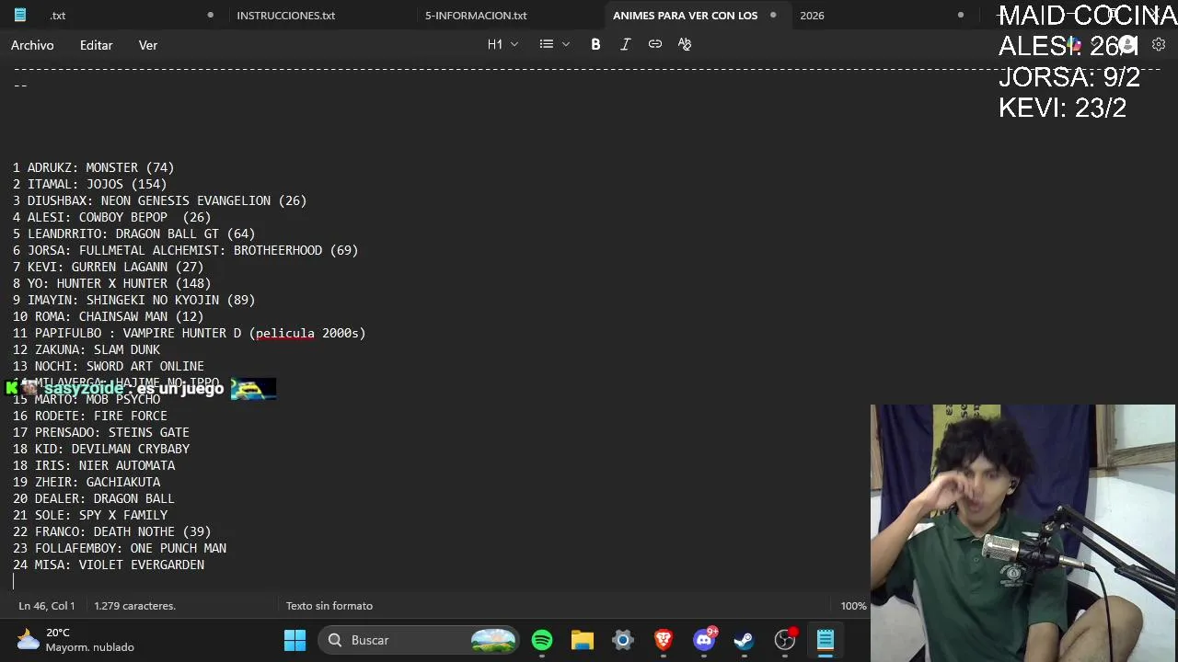
Task: Switch to the INSTRUCCIONES.txt tab
Action: 286,16
